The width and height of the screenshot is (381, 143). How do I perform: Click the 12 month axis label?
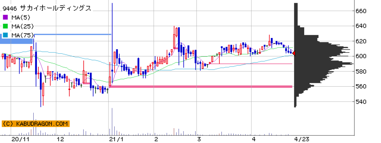pyautogui.click(x=61, y=139)
